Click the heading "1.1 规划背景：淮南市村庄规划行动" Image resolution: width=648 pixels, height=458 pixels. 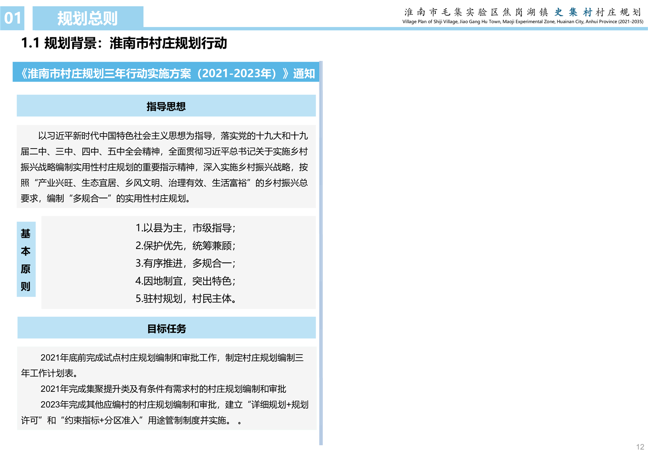(124, 43)
